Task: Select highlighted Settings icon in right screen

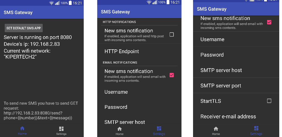Action: pos(256,128)
